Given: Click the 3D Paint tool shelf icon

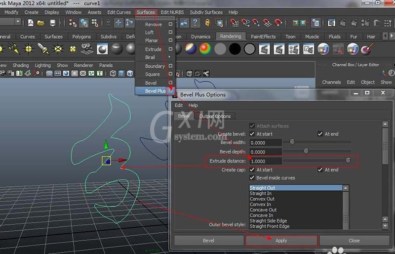Looking at the screenshot, I should pos(367,48).
